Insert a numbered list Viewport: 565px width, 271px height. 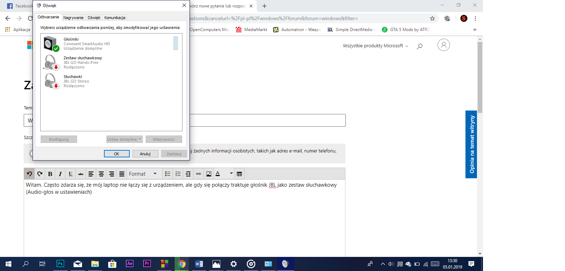[178, 174]
